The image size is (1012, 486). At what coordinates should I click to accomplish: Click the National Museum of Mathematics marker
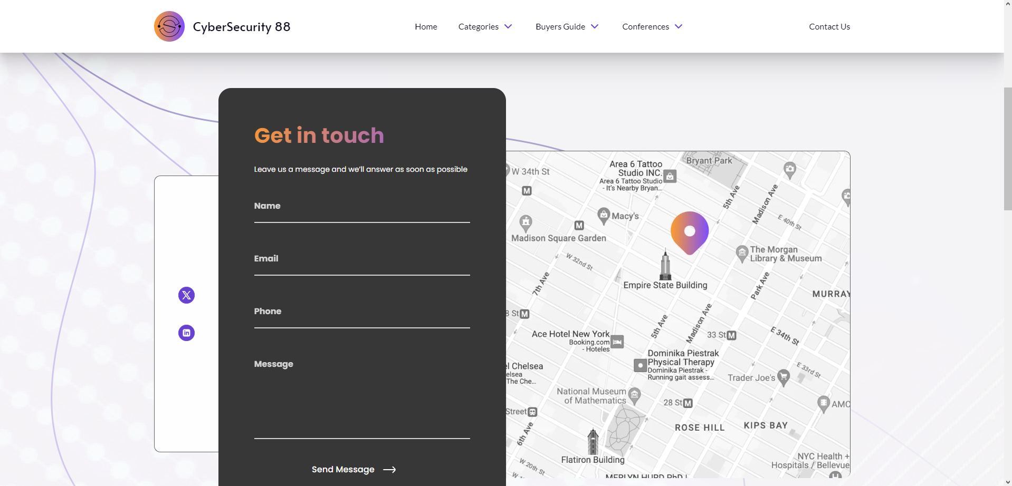(x=635, y=395)
